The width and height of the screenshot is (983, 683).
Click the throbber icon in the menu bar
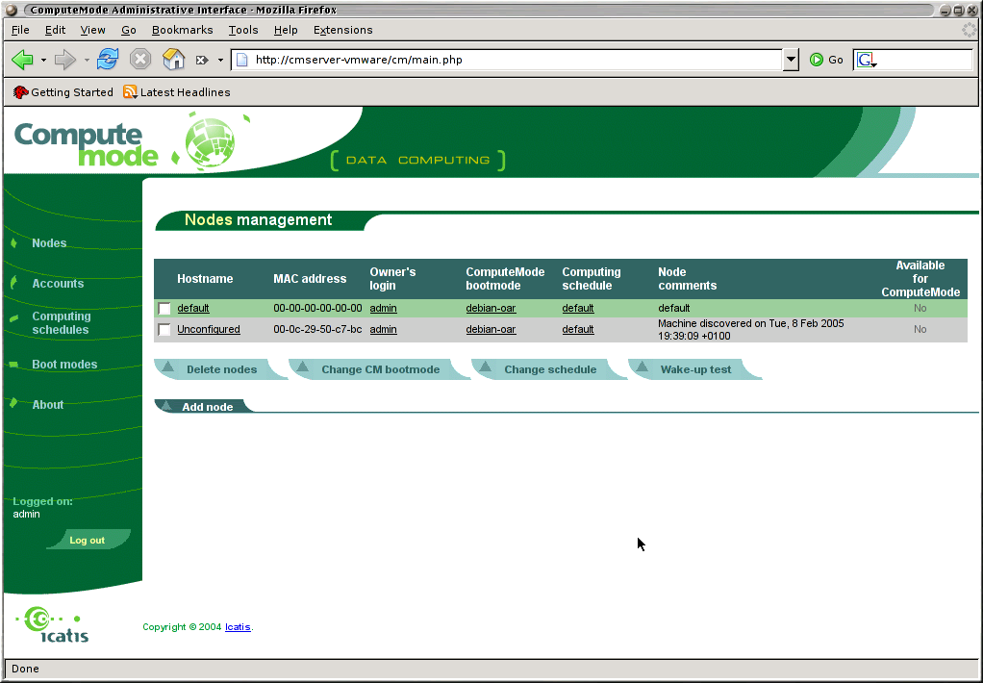(970, 30)
